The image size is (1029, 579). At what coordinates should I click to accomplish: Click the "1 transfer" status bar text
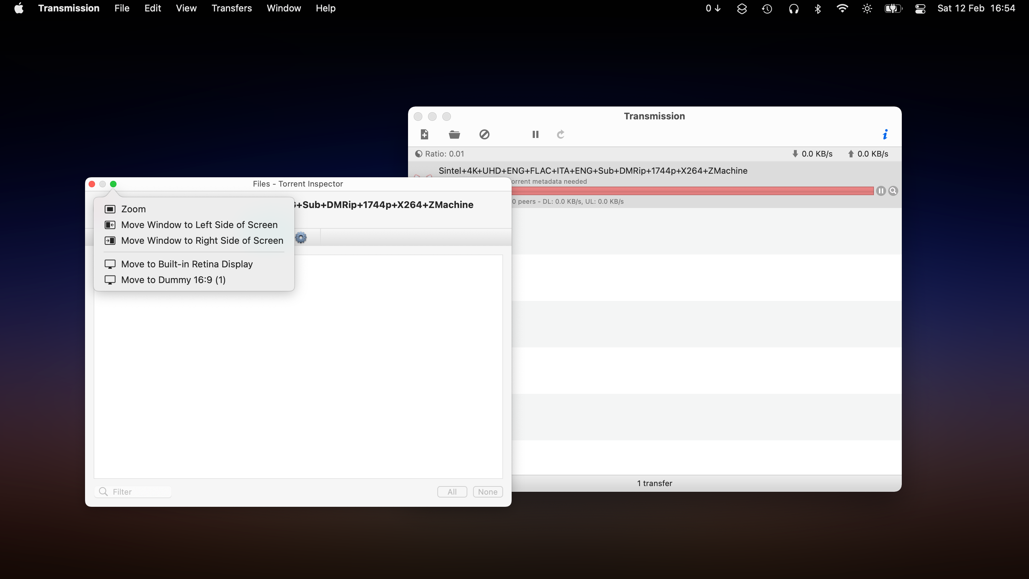tap(654, 484)
